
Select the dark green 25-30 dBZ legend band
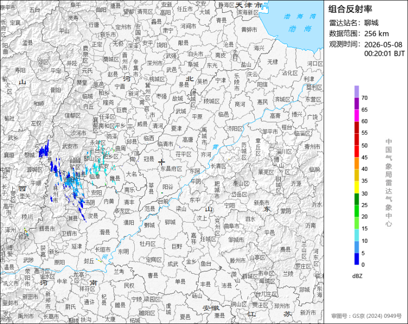pyautogui.click(x=356, y=199)
